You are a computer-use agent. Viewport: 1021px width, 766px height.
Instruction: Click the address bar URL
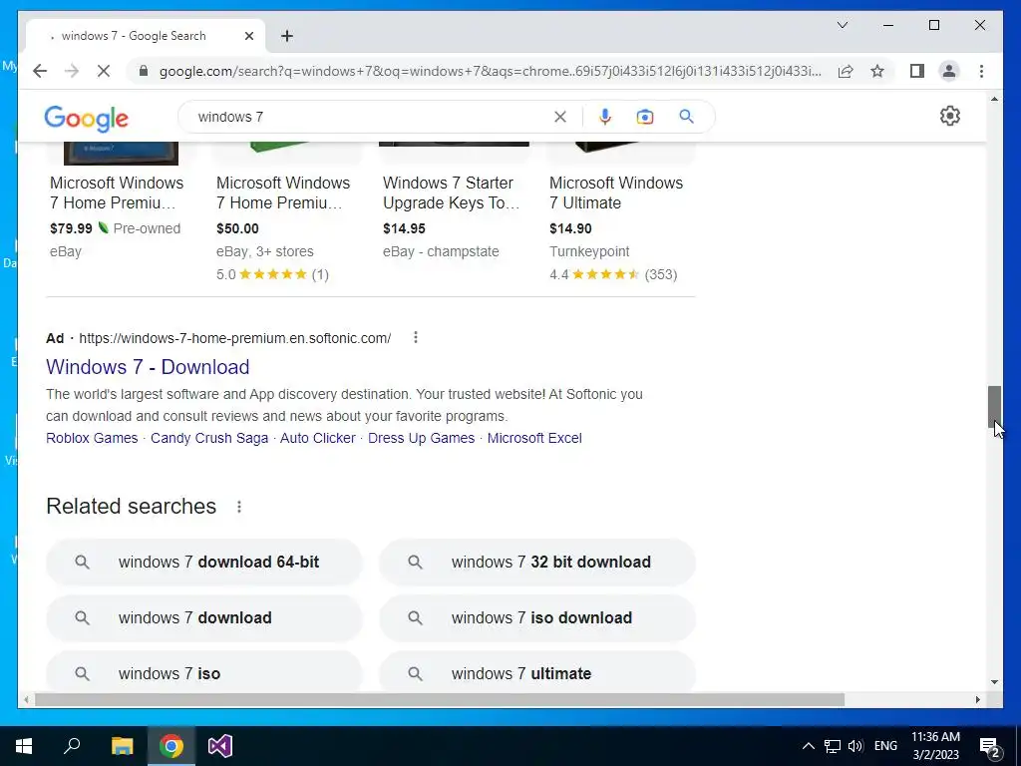pyautogui.click(x=491, y=71)
